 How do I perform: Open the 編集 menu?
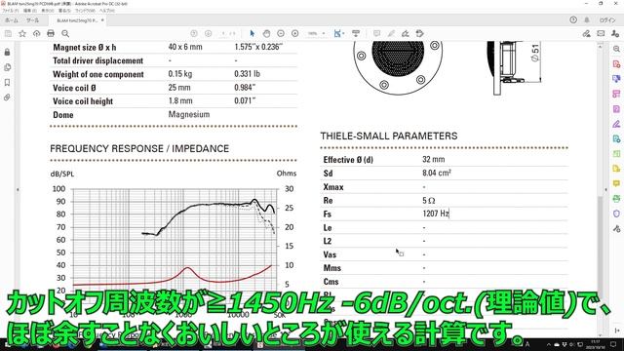[29, 11]
